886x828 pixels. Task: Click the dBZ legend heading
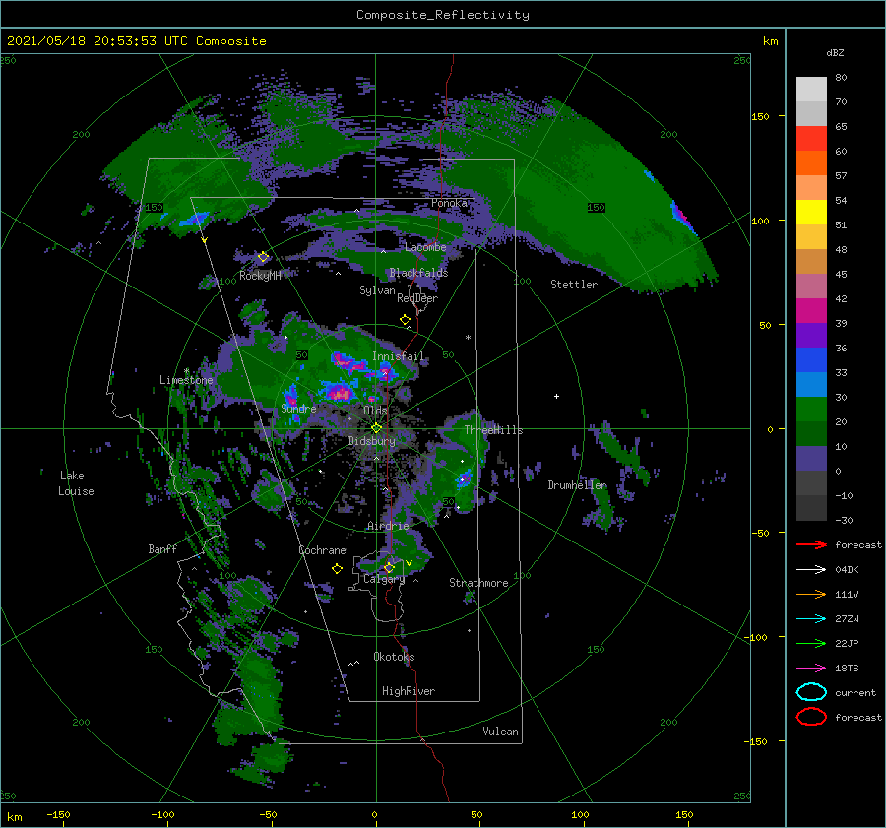coord(835,52)
